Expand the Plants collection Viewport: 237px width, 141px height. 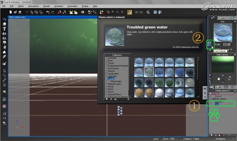point(106,89)
